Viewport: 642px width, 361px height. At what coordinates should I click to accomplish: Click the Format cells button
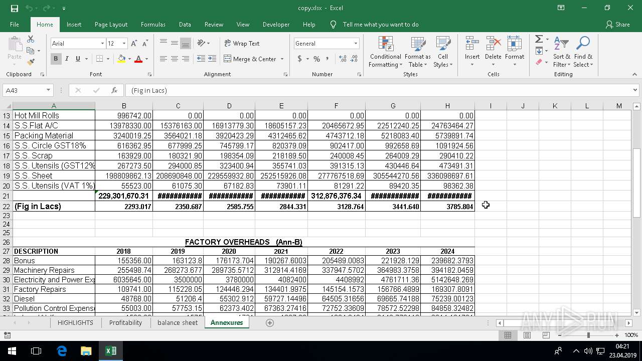click(515, 52)
